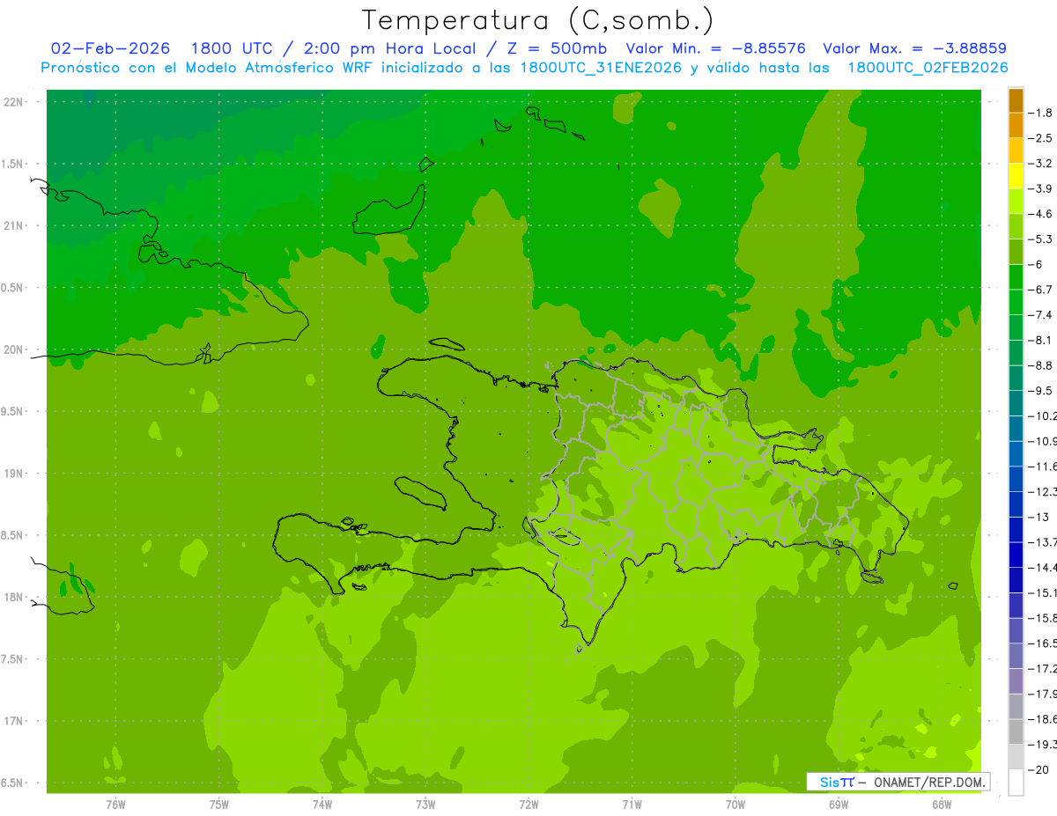The height and width of the screenshot is (816, 1057).
Task: Click the dark orange swatch above -1.8
Action: [1016, 100]
